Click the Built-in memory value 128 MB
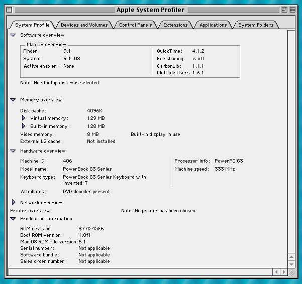This screenshot has height=284, width=302. click(96, 126)
